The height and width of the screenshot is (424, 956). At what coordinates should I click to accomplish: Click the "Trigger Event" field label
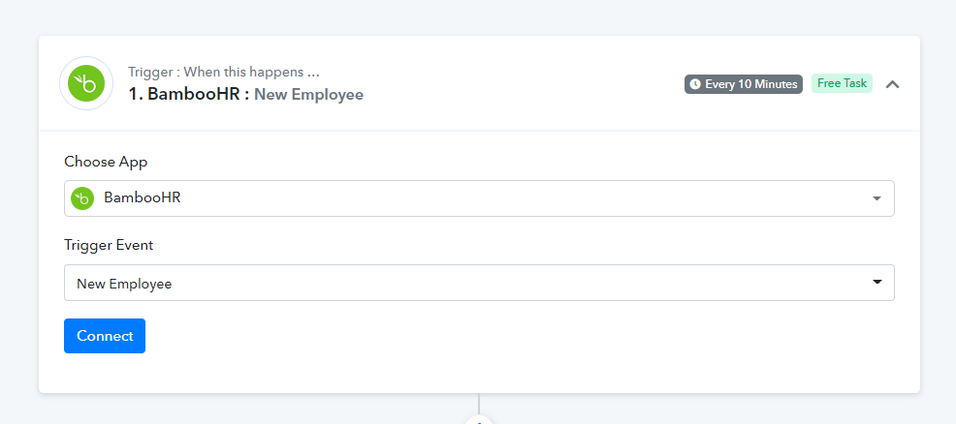click(109, 245)
